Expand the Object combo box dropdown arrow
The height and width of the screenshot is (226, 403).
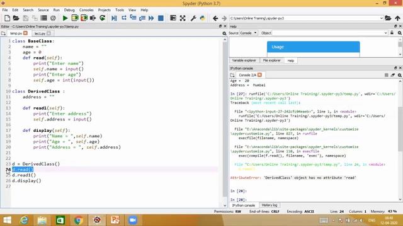pos(385,33)
